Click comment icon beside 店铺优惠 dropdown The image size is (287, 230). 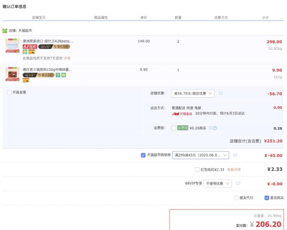(x=221, y=93)
